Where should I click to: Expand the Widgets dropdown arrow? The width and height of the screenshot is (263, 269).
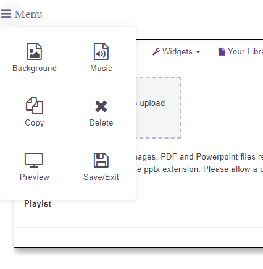[198, 52]
